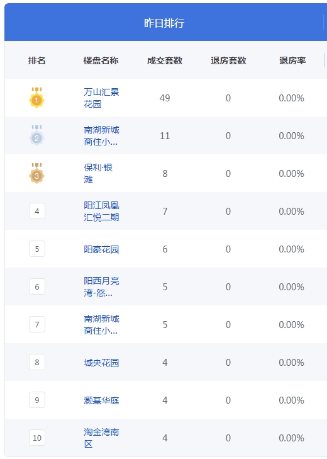Select the rank 4 number badge
Image resolution: width=327 pixels, height=459 pixels.
[37, 211]
